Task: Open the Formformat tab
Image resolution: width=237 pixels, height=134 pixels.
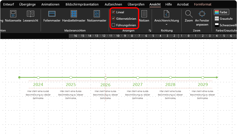Action: pyautogui.click(x=203, y=4)
